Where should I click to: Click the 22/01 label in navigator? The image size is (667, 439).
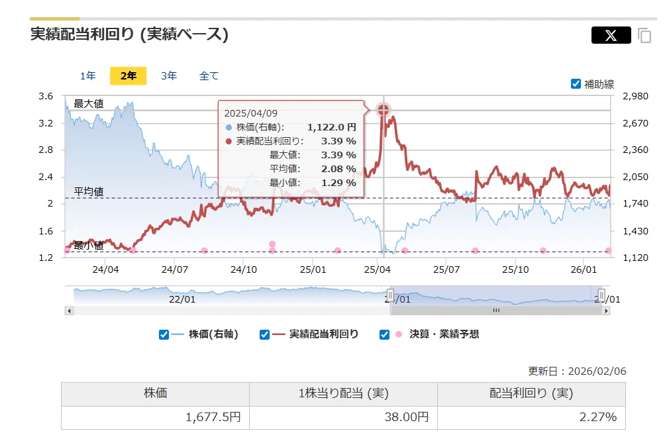coord(182,299)
